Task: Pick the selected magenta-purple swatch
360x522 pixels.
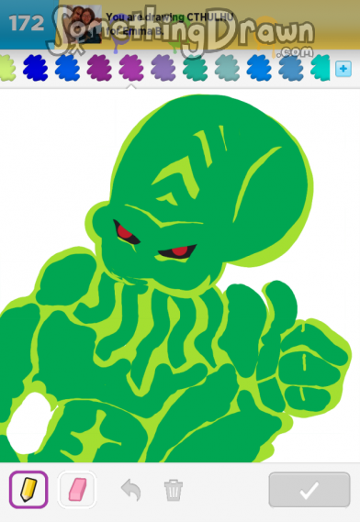Action: pyautogui.click(x=131, y=68)
